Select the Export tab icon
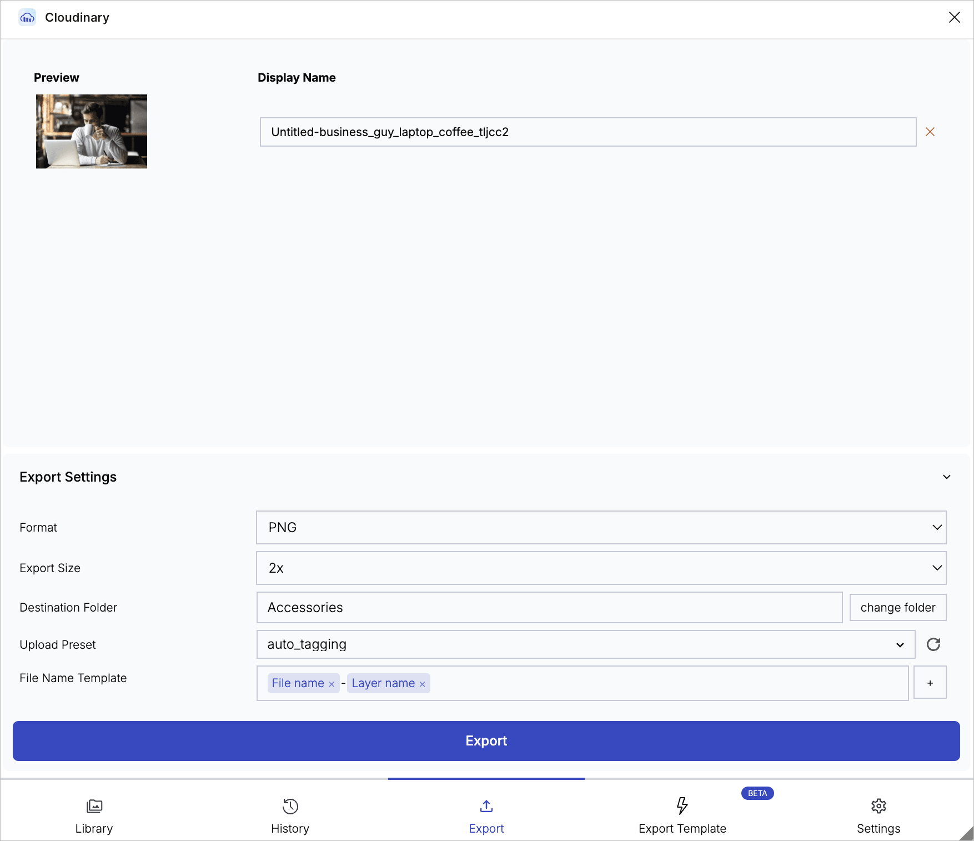The image size is (974, 841). pyautogui.click(x=486, y=806)
